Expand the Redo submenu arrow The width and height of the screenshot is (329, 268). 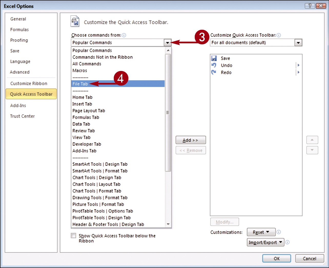tap(299, 73)
